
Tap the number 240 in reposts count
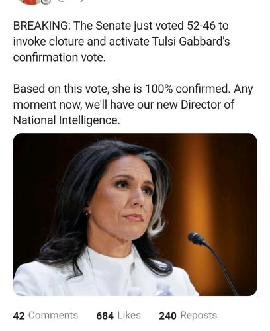[167, 316]
